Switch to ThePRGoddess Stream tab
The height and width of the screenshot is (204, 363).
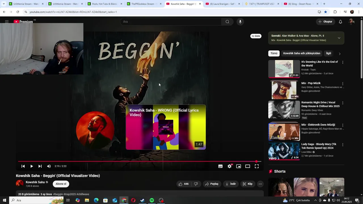pyautogui.click(x=144, y=4)
